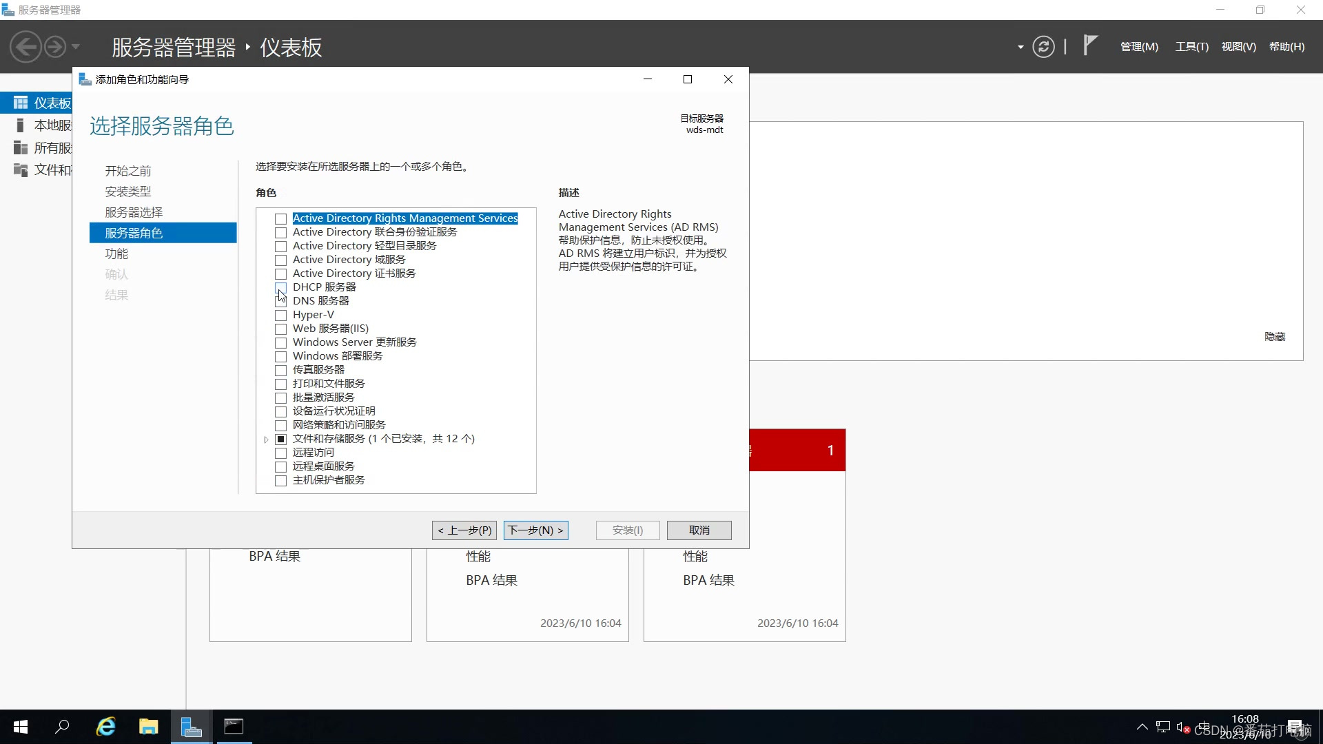Image resolution: width=1323 pixels, height=744 pixels.
Task: Click the forward navigation arrow
Action: [55, 47]
